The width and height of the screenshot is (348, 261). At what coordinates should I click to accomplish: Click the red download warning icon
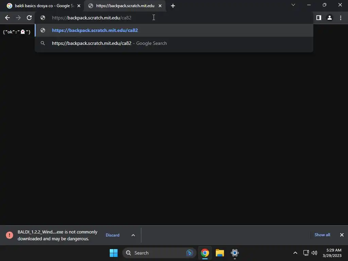tap(10, 235)
